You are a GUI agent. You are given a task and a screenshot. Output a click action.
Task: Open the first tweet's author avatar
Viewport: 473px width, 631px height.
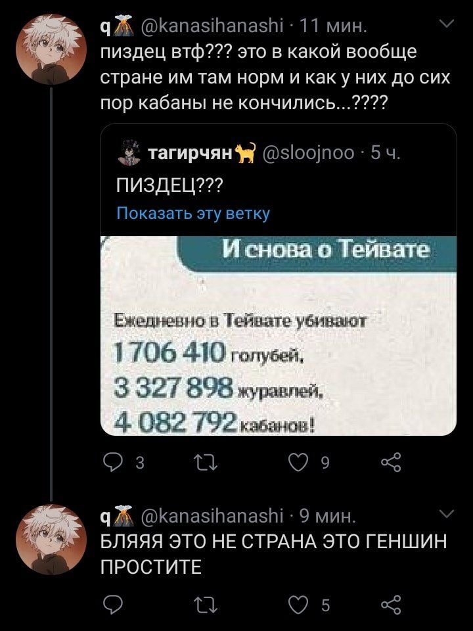51,49
